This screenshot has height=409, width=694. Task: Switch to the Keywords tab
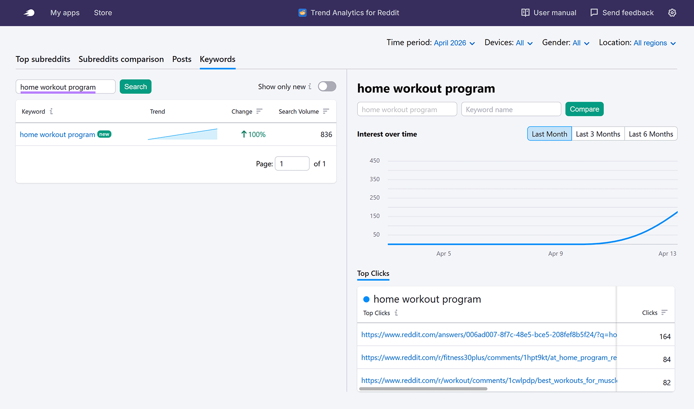217,59
